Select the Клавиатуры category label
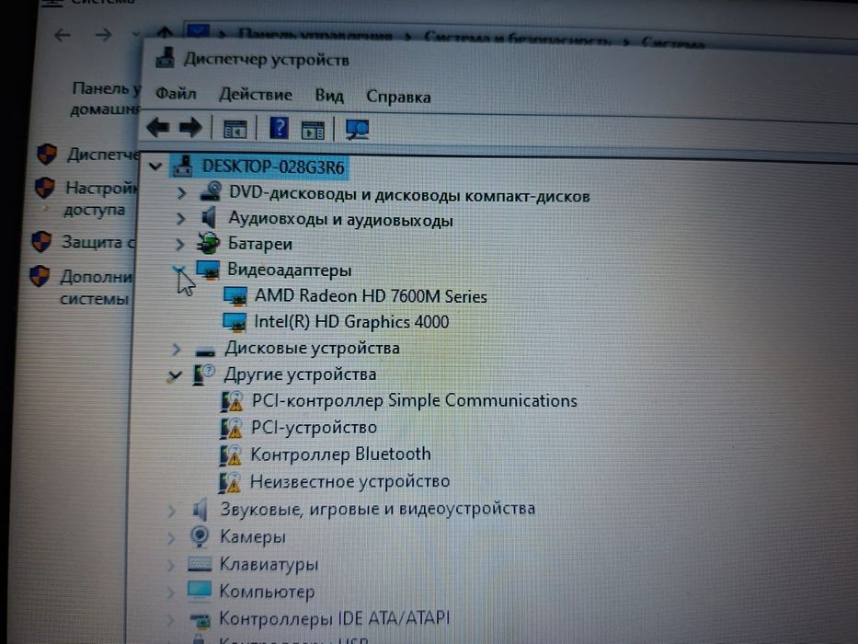This screenshot has height=644, width=858. point(269,564)
